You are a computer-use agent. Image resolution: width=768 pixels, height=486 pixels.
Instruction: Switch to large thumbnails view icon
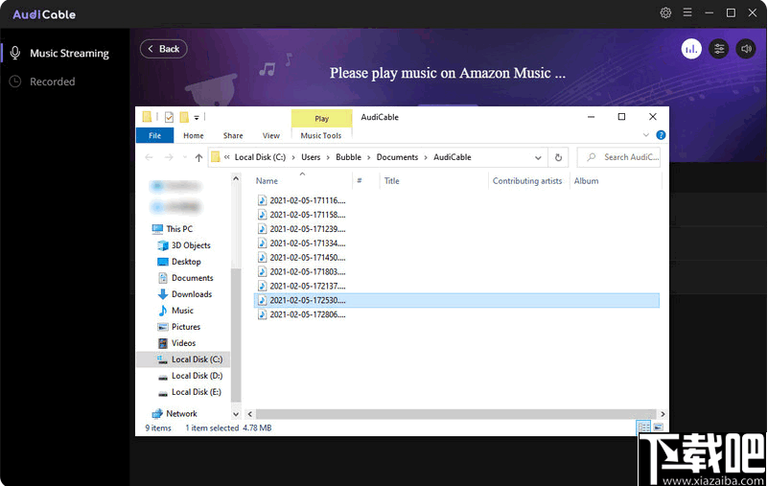click(658, 428)
